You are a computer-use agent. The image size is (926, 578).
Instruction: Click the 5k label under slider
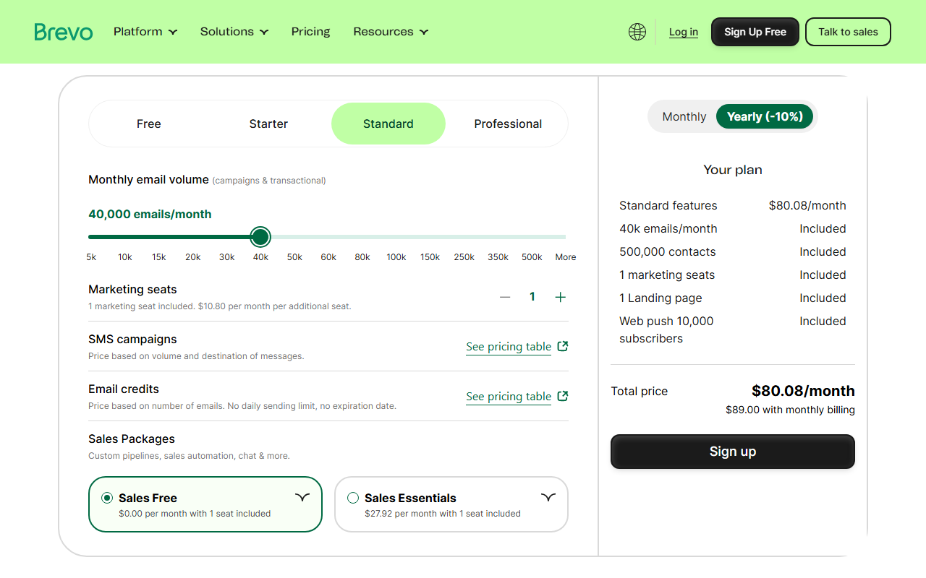91,257
